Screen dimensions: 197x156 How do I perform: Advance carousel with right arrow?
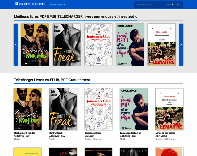tap(181, 45)
